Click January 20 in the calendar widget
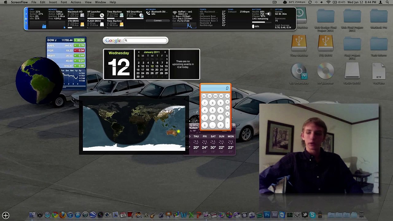This screenshot has height=221, width=393. (x=157, y=70)
